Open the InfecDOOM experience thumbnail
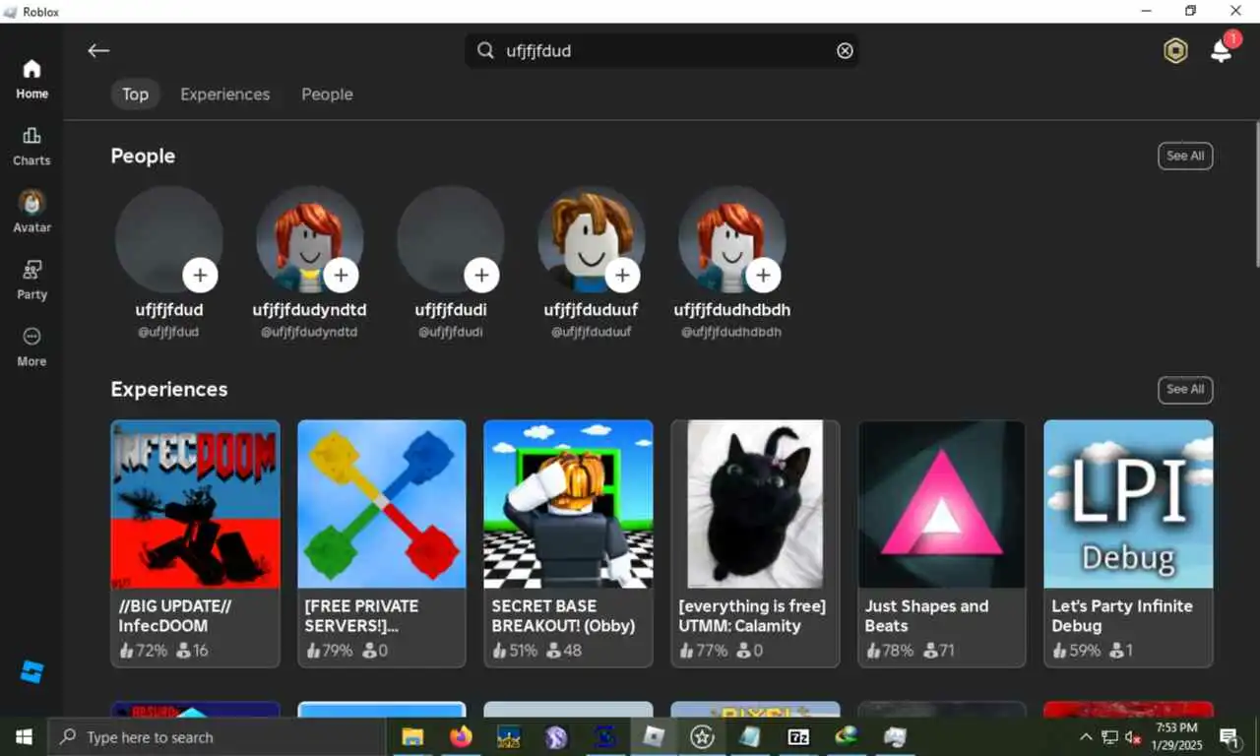This screenshot has height=756, width=1260. pos(195,504)
